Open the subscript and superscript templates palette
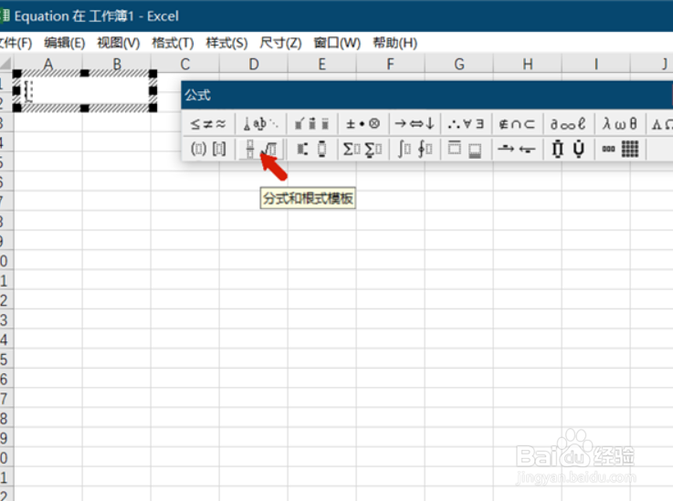 [312, 149]
